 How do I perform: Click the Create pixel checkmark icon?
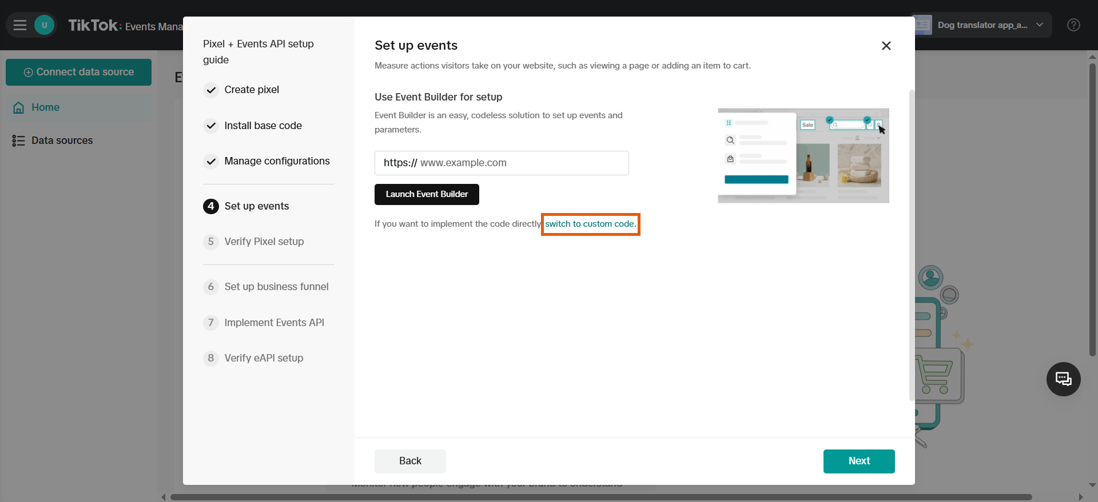pyautogui.click(x=211, y=90)
